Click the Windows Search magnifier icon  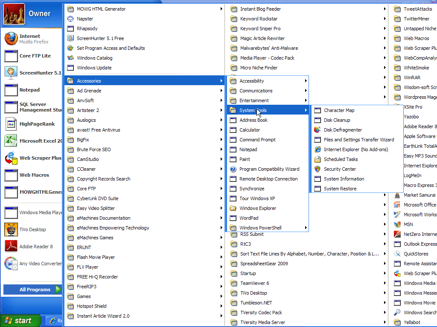pos(397,313)
